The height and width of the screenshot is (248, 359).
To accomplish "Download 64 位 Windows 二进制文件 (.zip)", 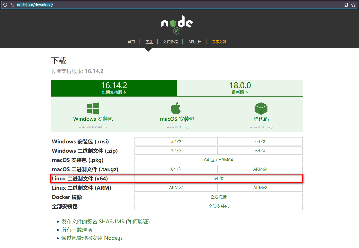I will coord(260,151).
